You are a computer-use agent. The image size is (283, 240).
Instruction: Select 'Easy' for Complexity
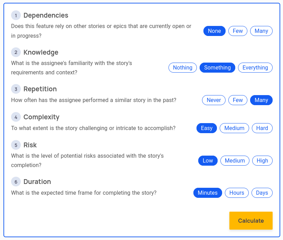click(x=207, y=128)
